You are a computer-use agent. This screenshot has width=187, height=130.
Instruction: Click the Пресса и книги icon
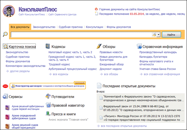click(48, 114)
